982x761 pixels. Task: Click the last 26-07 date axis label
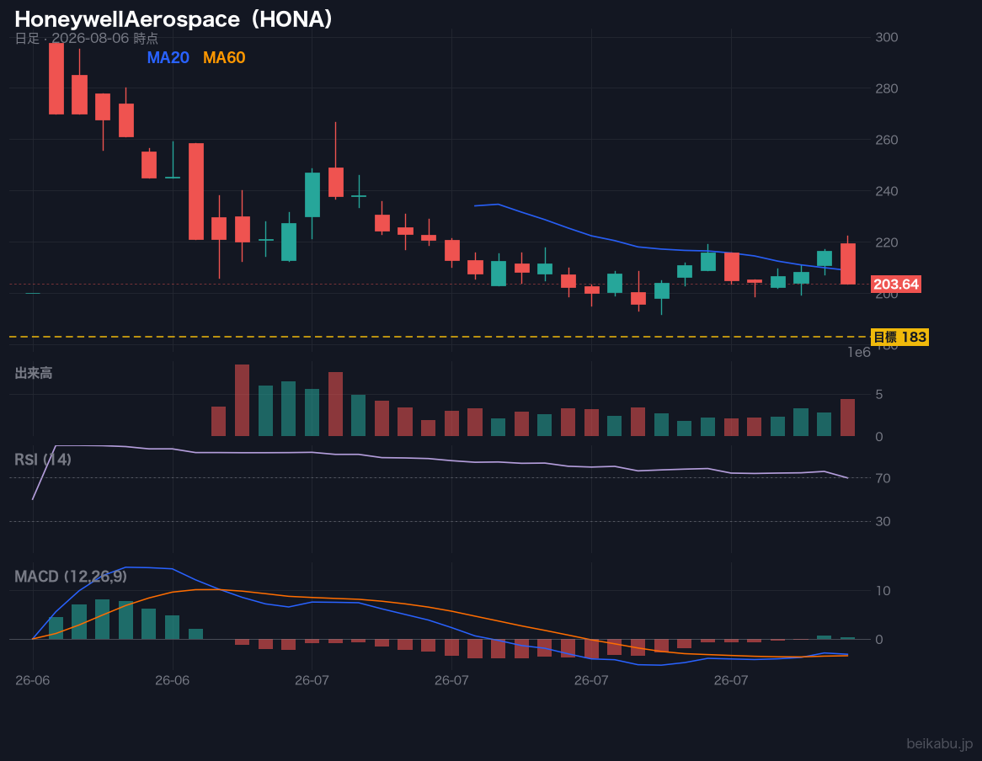coord(731,680)
